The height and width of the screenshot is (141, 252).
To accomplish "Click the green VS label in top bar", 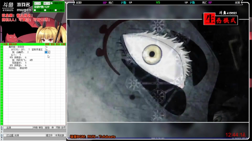I will pos(158,2).
